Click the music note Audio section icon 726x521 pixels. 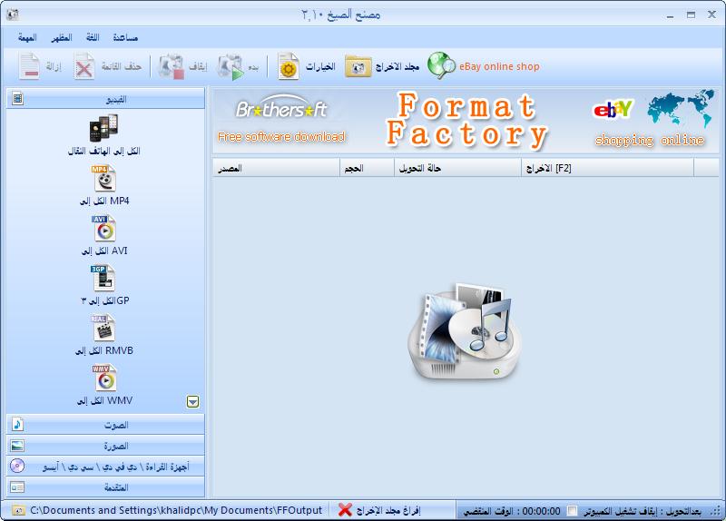[x=17, y=424]
